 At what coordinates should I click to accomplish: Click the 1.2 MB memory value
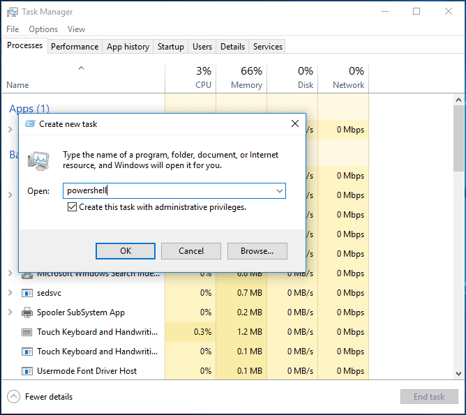250,332
